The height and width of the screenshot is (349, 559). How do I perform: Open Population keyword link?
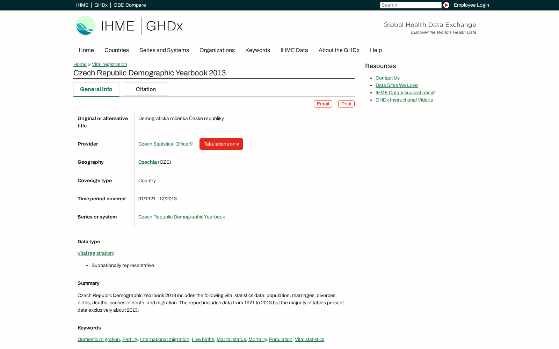pyautogui.click(x=281, y=340)
